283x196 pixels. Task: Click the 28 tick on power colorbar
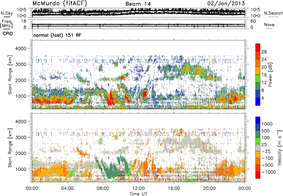tap(264, 52)
